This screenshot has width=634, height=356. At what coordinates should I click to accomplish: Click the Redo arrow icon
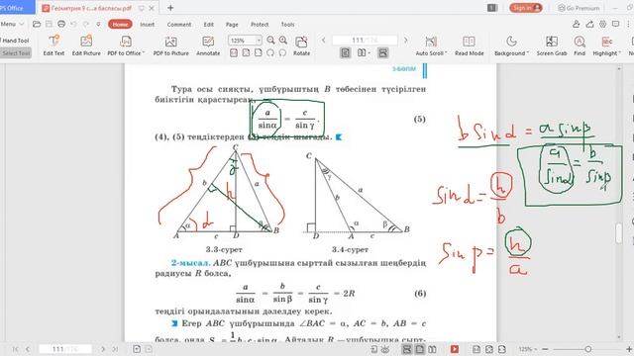coord(86,24)
